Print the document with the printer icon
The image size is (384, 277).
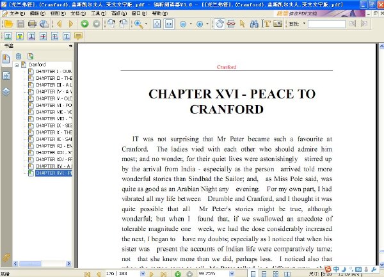pyautogui.click(x=32, y=24)
